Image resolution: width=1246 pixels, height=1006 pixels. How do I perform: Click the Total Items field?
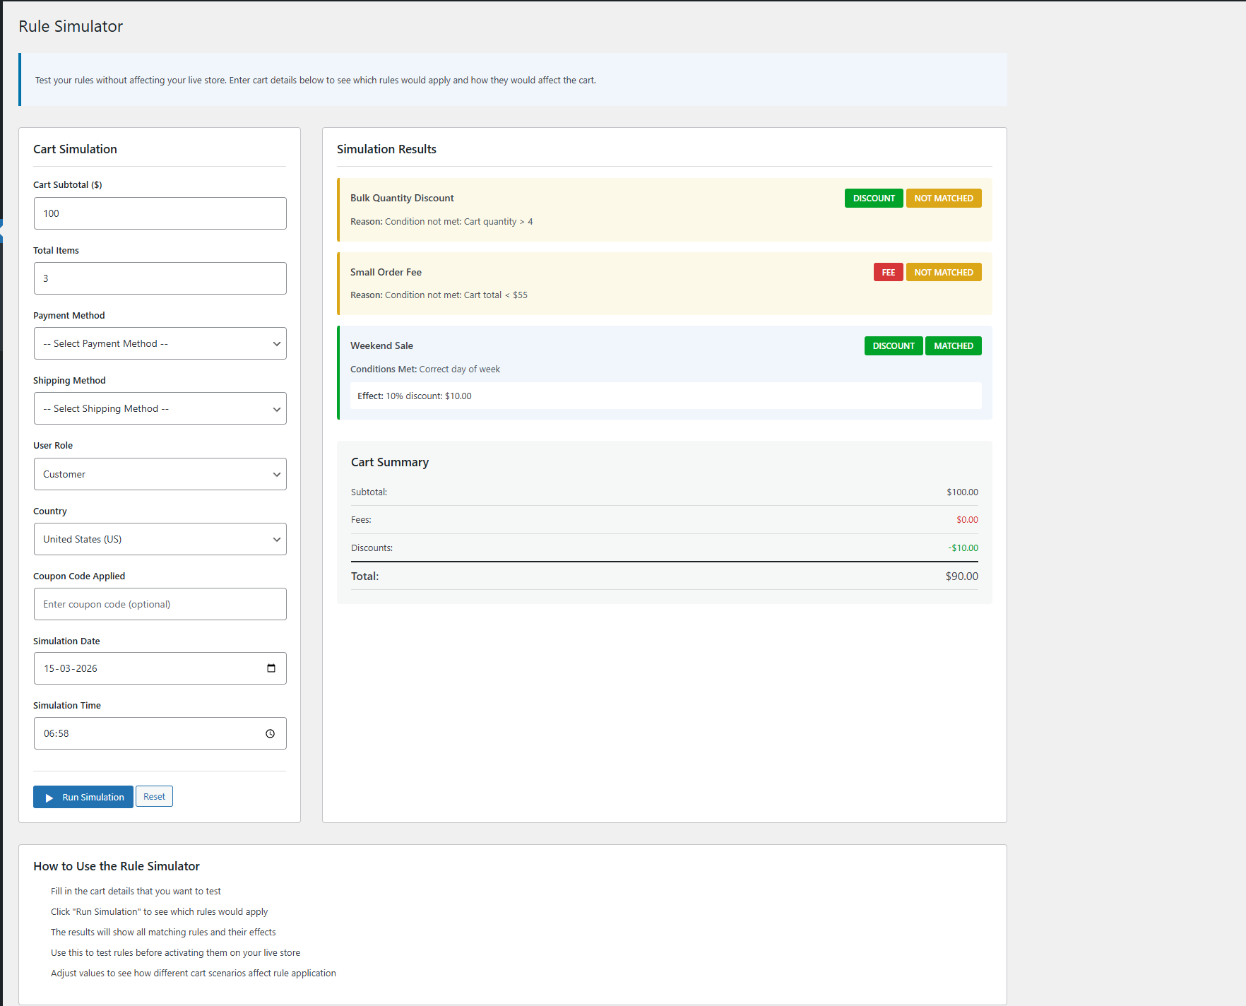click(x=160, y=278)
